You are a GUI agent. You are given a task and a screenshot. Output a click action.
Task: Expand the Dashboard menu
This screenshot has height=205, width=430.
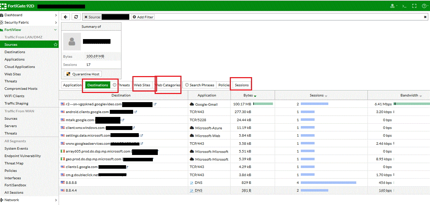(56, 15)
